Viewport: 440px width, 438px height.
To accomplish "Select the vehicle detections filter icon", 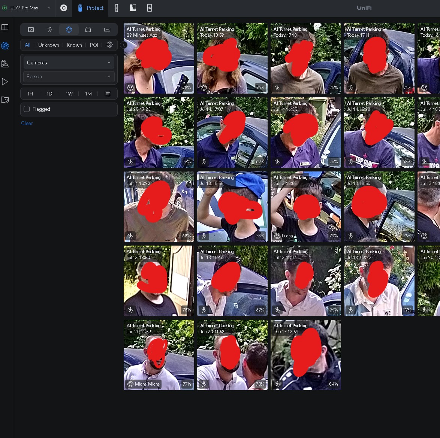I will point(88,30).
